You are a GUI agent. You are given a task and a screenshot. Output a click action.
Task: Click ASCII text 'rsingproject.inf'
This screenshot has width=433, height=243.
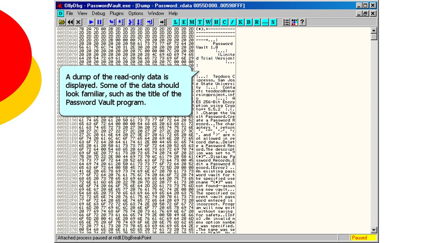(x=215, y=95)
